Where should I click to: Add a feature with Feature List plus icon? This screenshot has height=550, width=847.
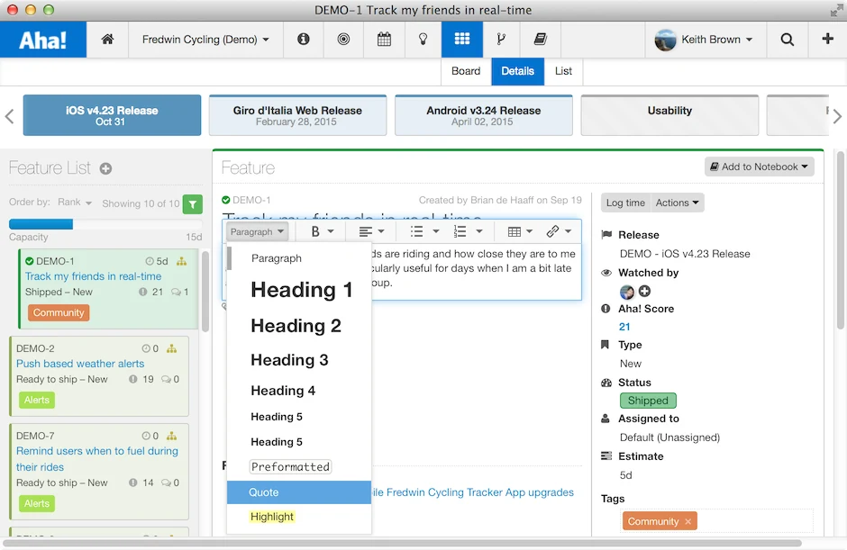point(106,169)
